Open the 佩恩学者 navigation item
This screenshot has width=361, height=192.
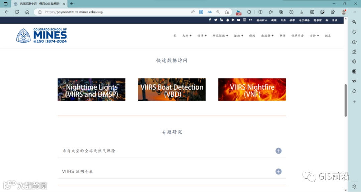point(297,36)
